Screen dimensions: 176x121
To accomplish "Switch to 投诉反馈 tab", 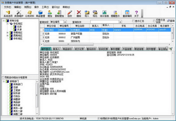I will click(103, 49).
